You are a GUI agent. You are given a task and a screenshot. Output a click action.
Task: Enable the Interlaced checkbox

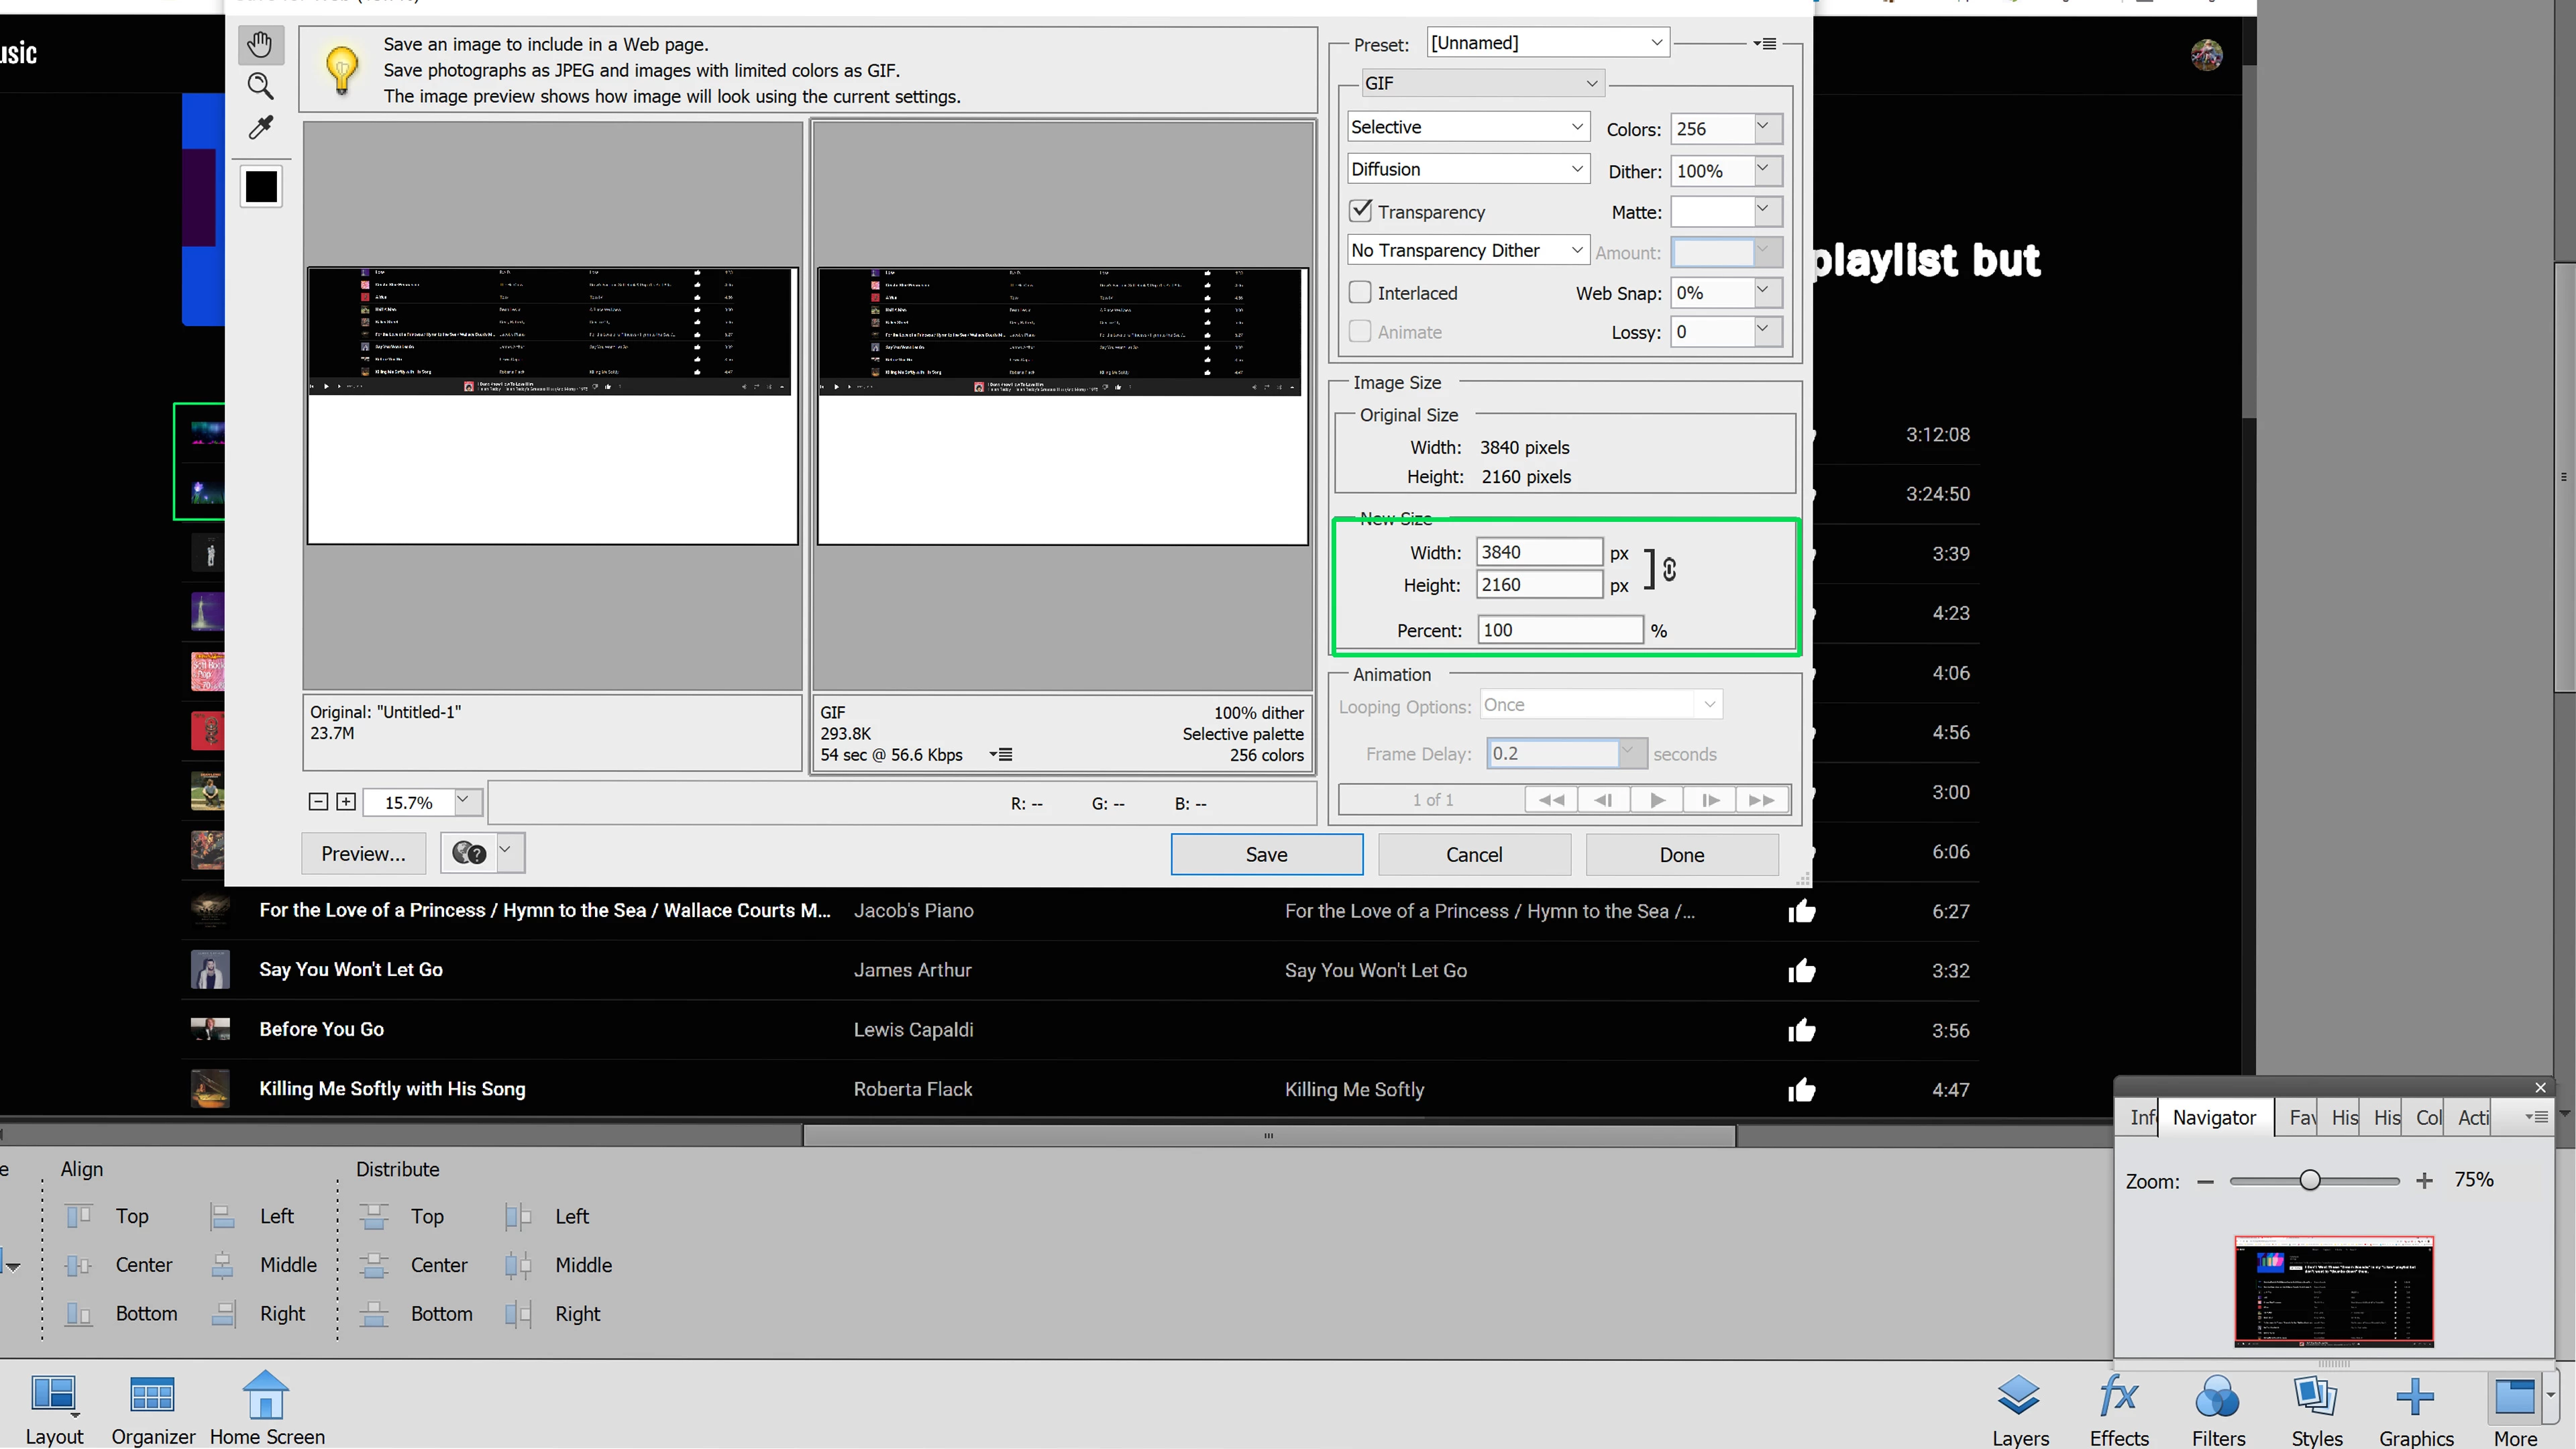1360,293
